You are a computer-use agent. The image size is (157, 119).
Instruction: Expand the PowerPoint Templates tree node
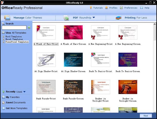pyautogui.click(x=3, y=42)
